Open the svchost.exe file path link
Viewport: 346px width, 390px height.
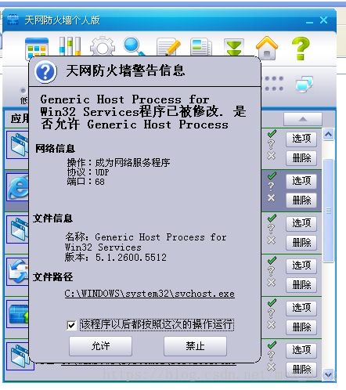(x=150, y=294)
